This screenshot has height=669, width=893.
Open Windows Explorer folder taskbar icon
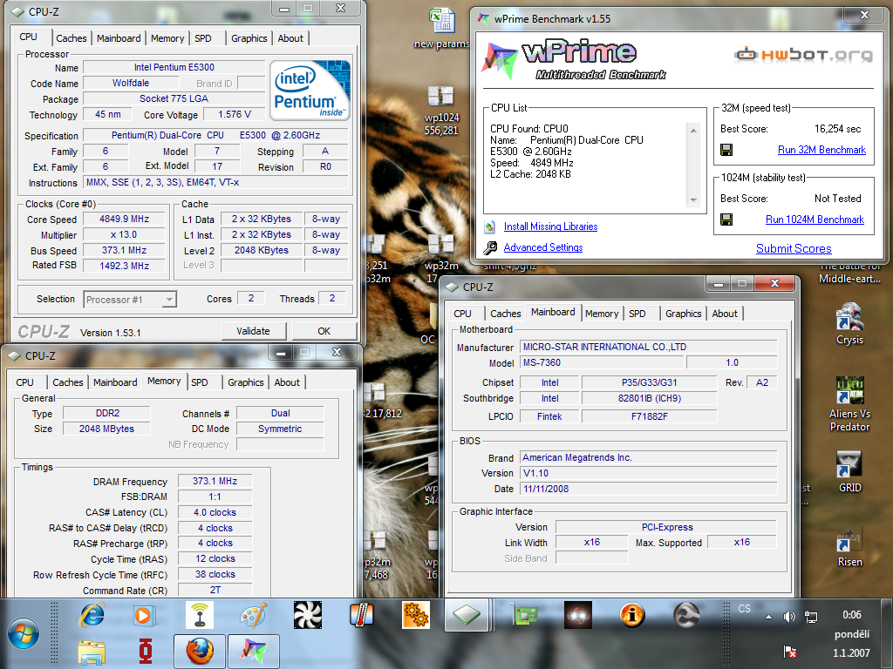click(x=91, y=652)
